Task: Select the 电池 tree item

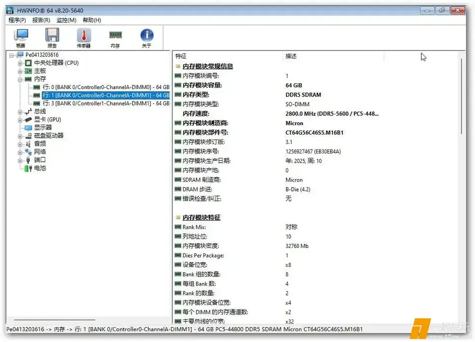Action: point(40,168)
